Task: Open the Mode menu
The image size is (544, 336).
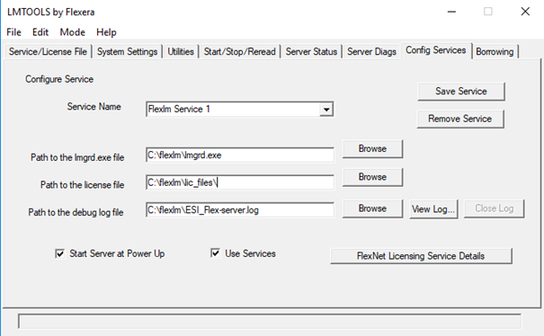Action: (73, 32)
